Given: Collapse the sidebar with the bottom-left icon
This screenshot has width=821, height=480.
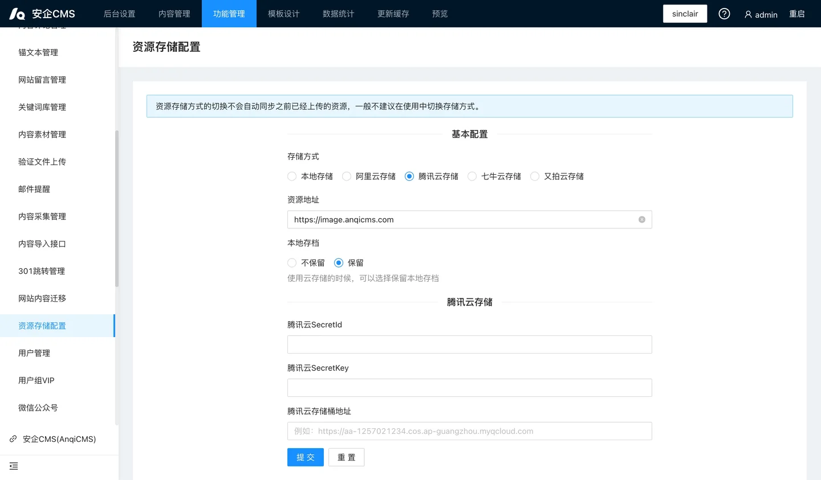Looking at the screenshot, I should [x=14, y=466].
